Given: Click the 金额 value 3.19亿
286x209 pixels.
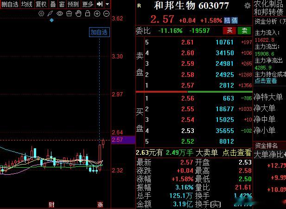Looking at the screenshot, I should click(x=183, y=204).
